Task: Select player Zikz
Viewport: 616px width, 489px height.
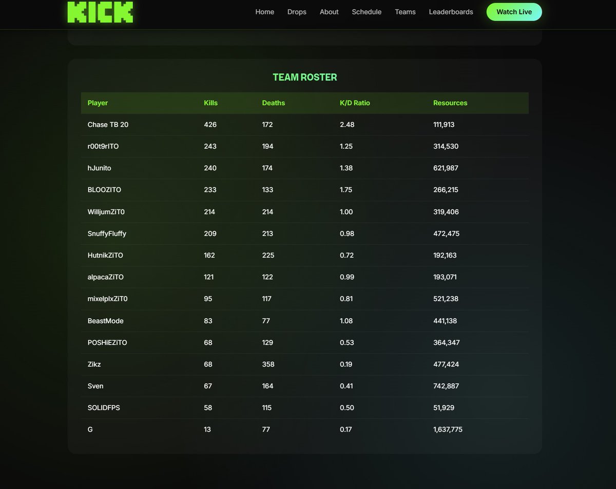Action: [94, 364]
